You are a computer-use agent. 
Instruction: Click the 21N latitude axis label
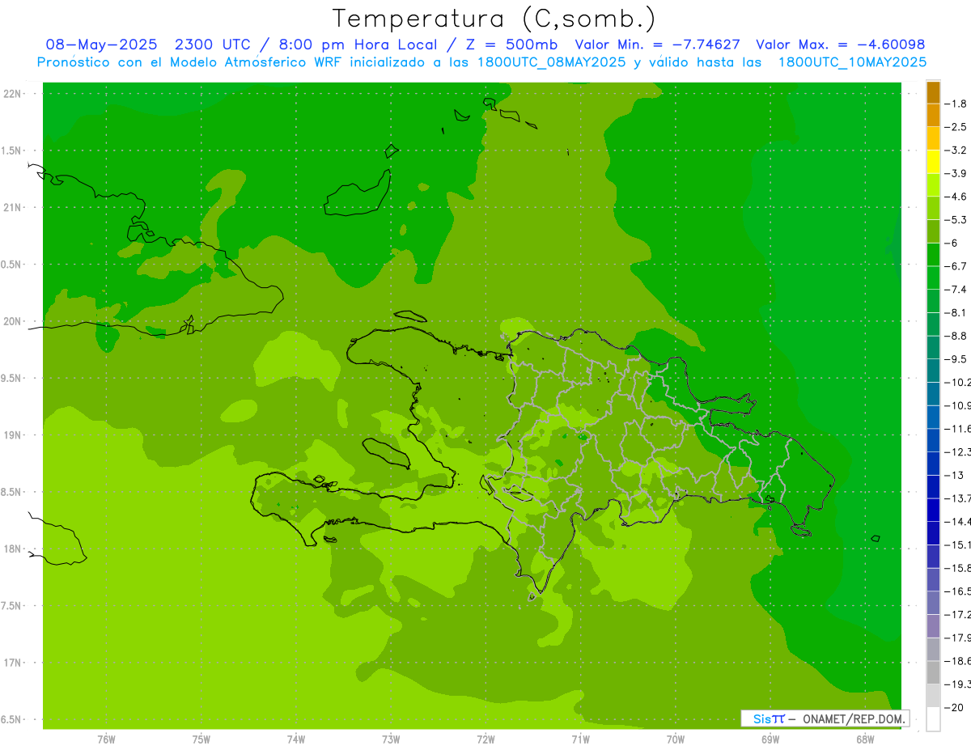13,207
